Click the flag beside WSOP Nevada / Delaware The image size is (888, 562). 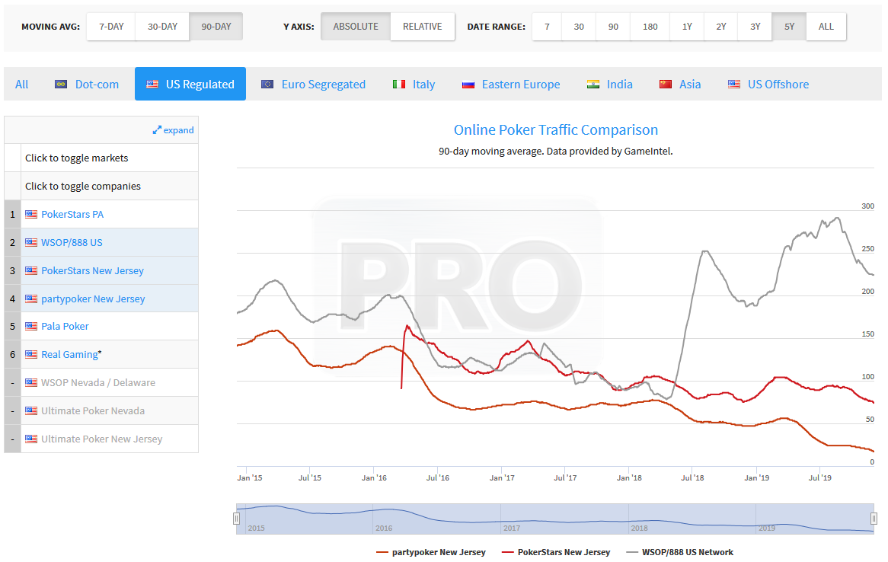pos(31,382)
